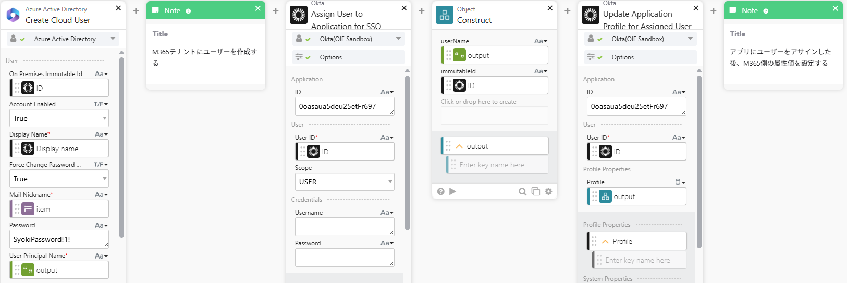The width and height of the screenshot is (847, 283).
Task: Click the last Note's Japanese text body
Action: click(x=780, y=57)
